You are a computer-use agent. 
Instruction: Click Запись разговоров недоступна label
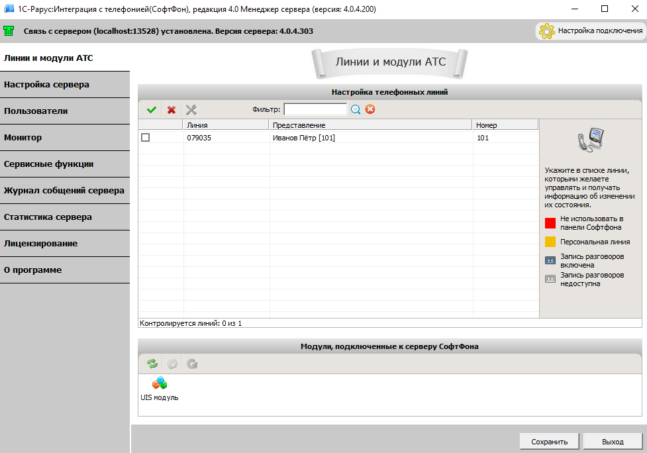[x=592, y=279]
